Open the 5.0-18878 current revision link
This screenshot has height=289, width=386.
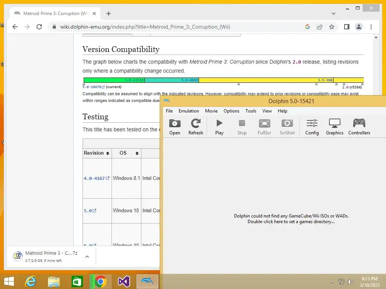click(93, 87)
